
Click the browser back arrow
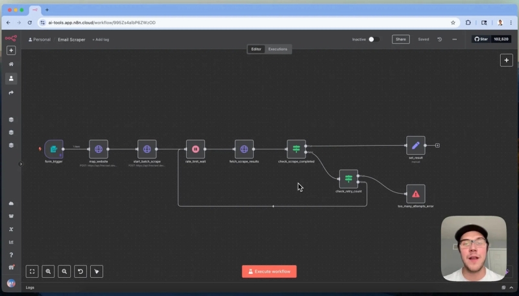tap(8, 23)
